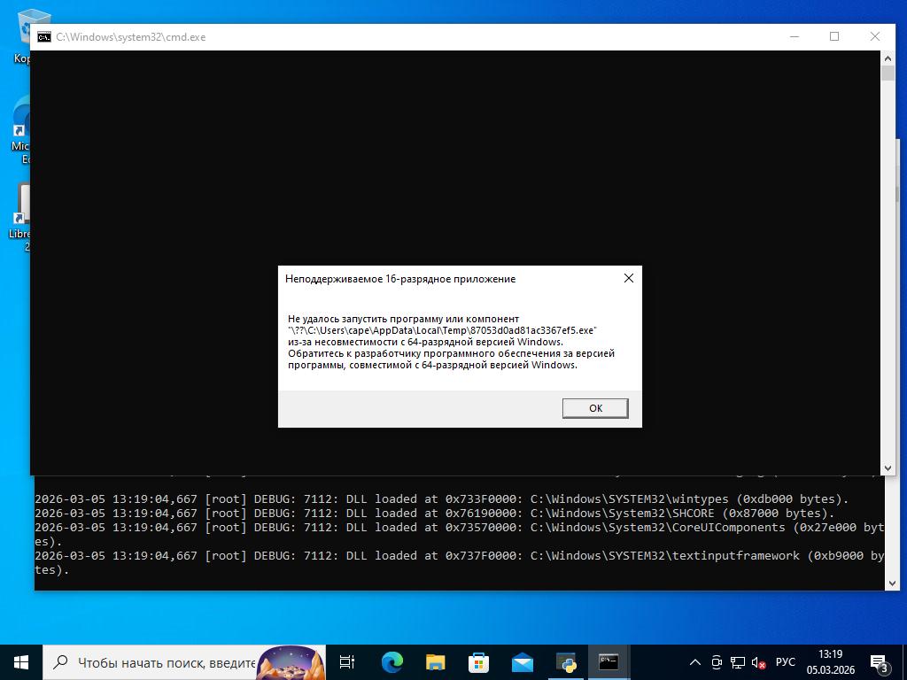Open the network status tray icon
Viewport: 907px width, 680px height.
tap(737, 661)
